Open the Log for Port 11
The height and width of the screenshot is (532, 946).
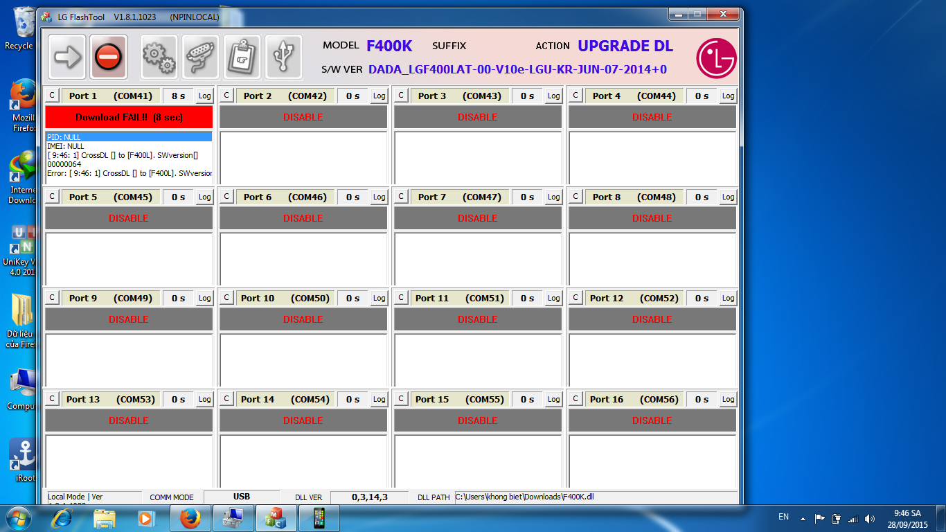point(554,299)
